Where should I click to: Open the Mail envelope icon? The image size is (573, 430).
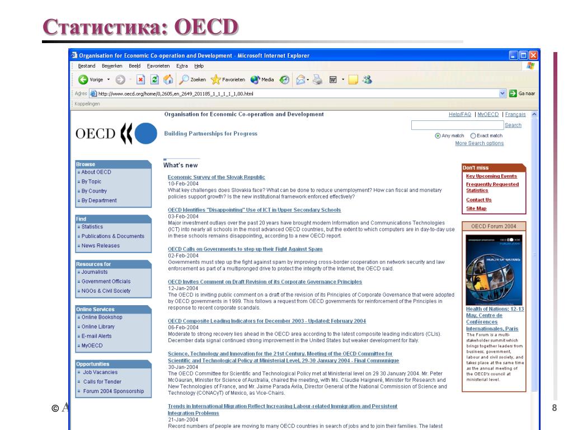coord(300,80)
